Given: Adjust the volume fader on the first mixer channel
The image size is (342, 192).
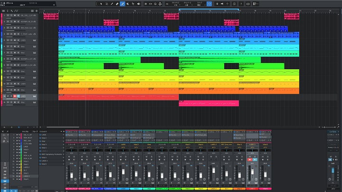Looking at the screenshot, I should click(72, 176).
